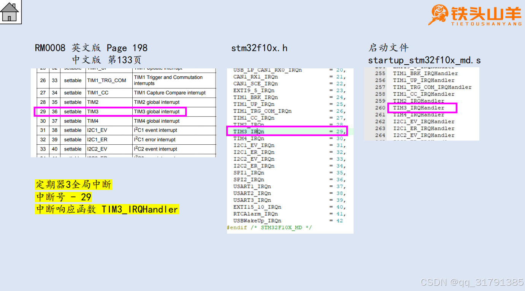The height and width of the screenshot is (291, 525).
Task: Click the "I2C2_EV" acronym table cell
Action: click(x=97, y=149)
